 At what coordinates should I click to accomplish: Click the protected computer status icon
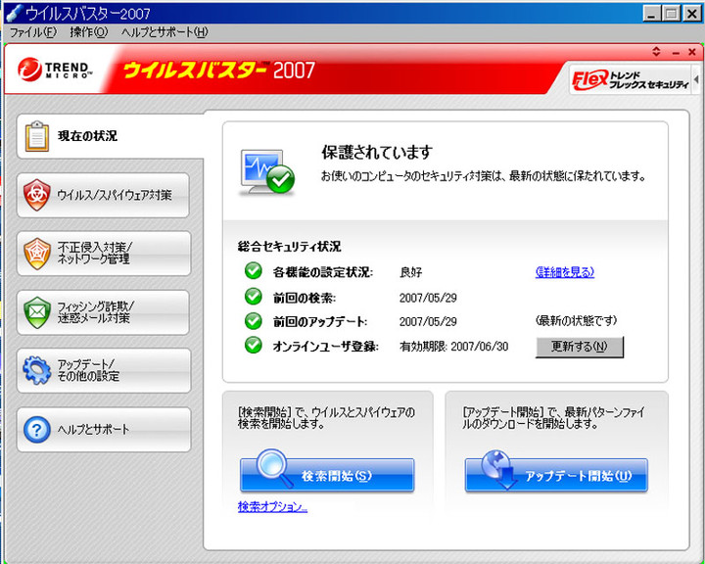pyautogui.click(x=265, y=173)
